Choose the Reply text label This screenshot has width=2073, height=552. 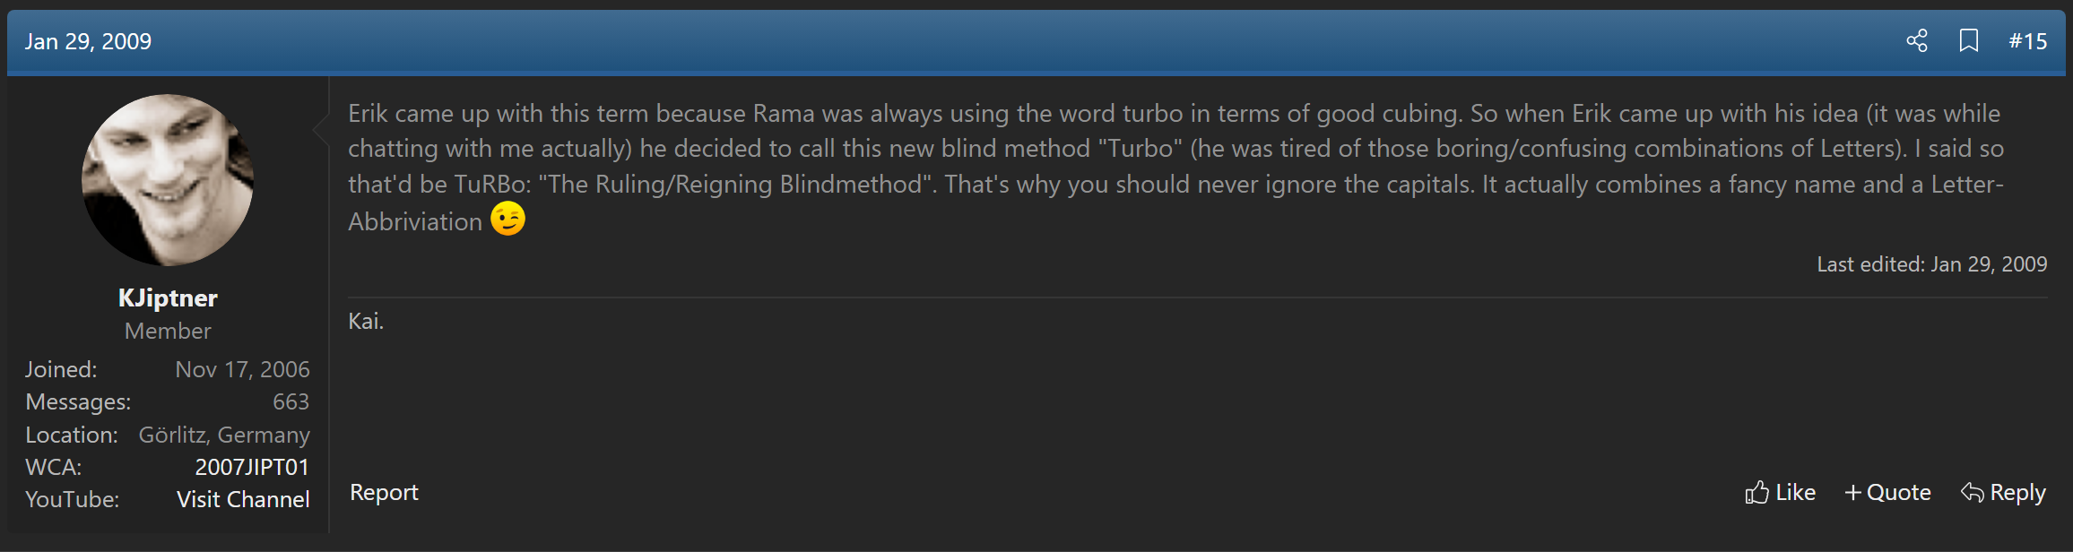tap(2018, 492)
